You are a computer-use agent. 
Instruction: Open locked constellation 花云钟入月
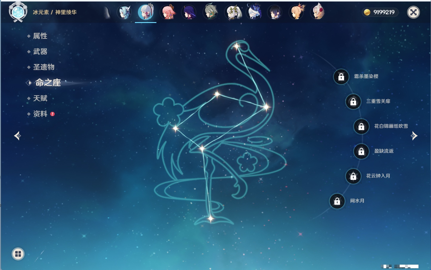(x=353, y=176)
